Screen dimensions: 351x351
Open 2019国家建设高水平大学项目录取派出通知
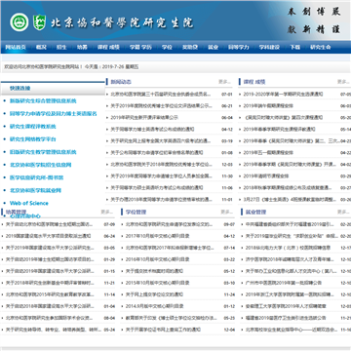(x=48, y=236)
